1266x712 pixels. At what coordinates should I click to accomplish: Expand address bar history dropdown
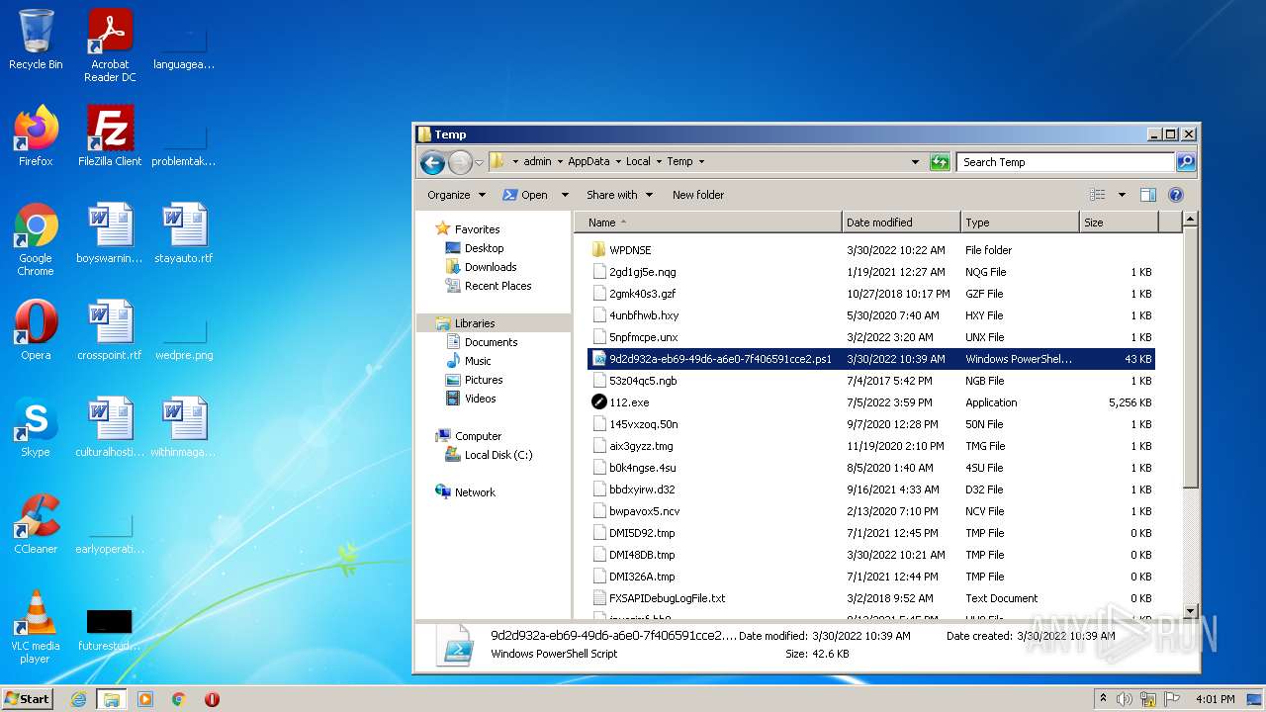915,162
